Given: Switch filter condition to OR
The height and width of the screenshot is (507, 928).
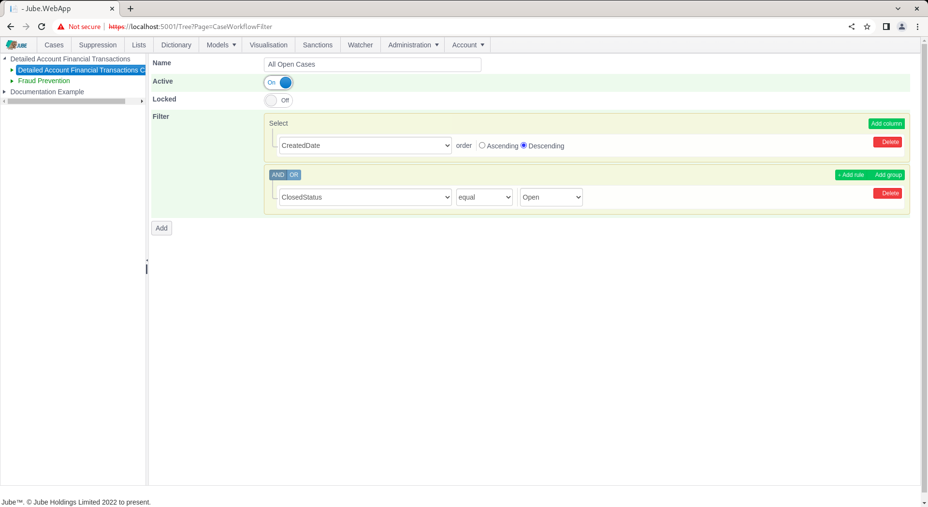Looking at the screenshot, I should [x=294, y=175].
